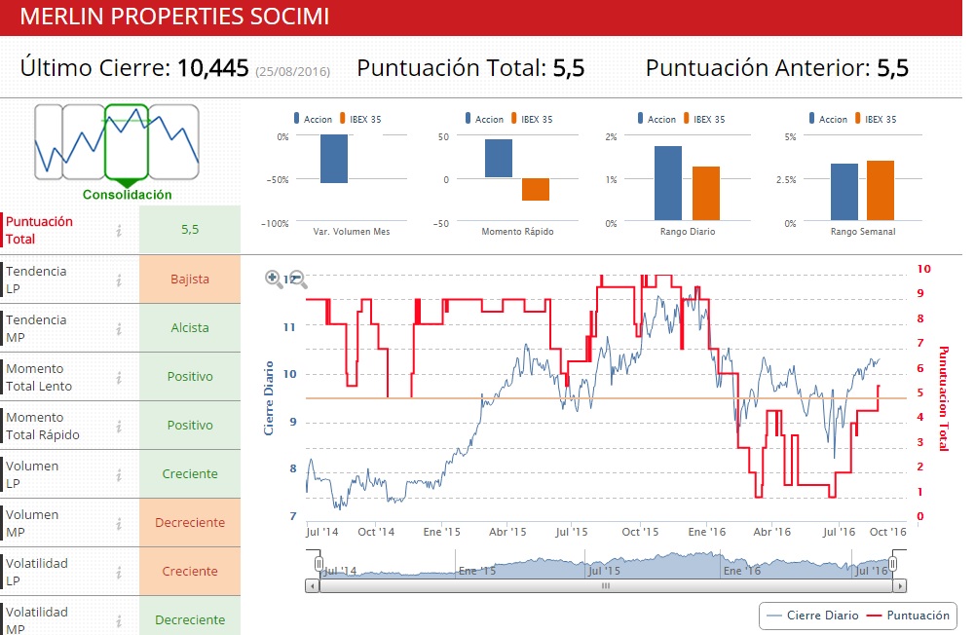Click the Puntuación Total header score 5,5
This screenshot has height=635, width=975.
[568, 68]
